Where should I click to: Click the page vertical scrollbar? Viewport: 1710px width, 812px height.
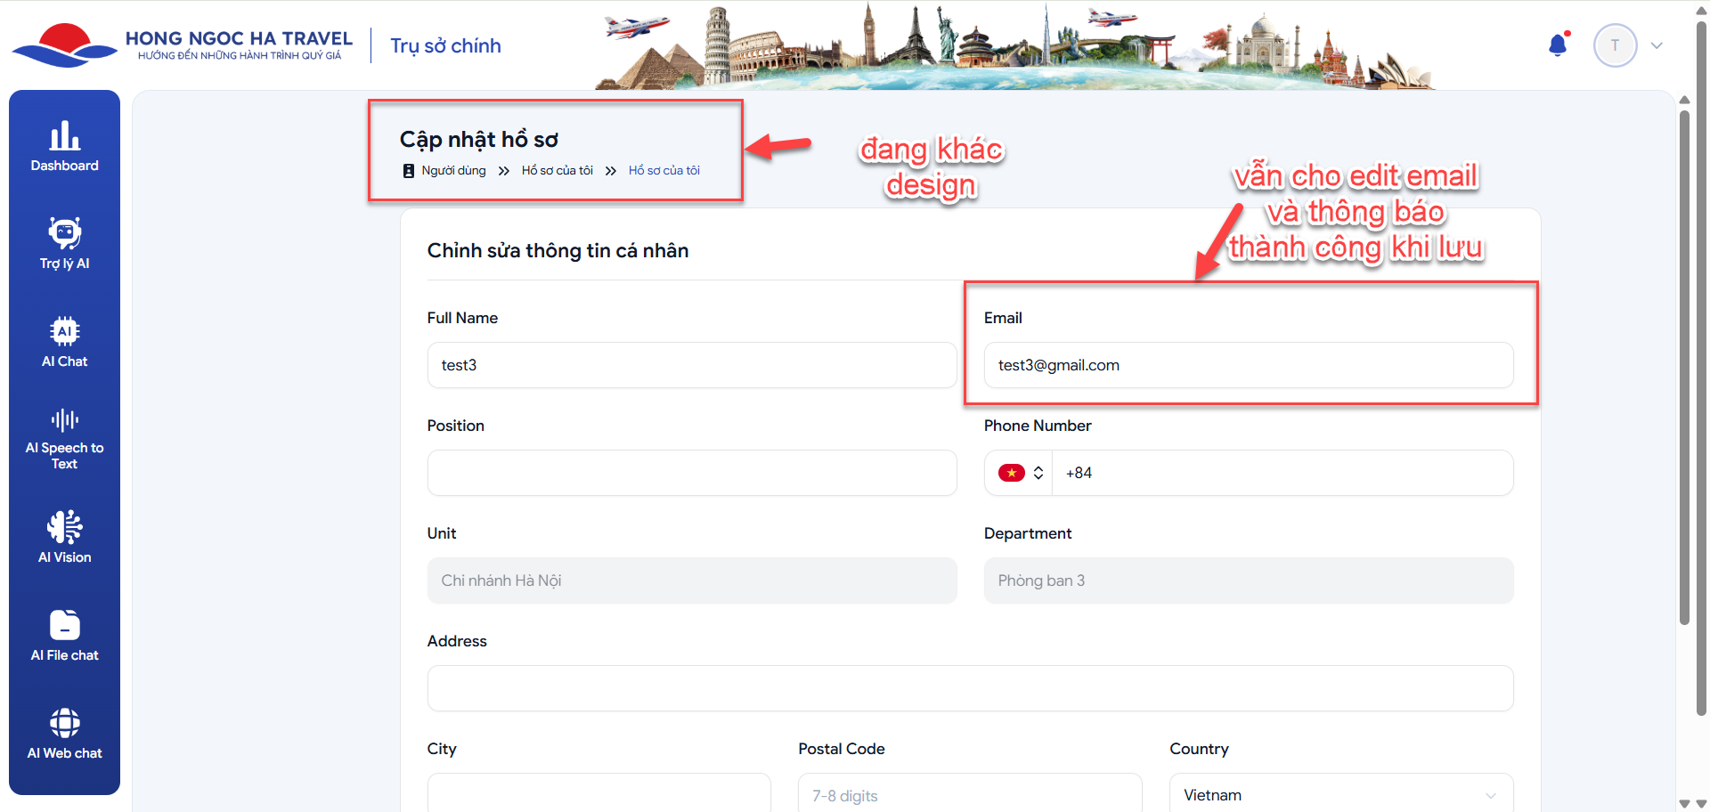(1683, 365)
